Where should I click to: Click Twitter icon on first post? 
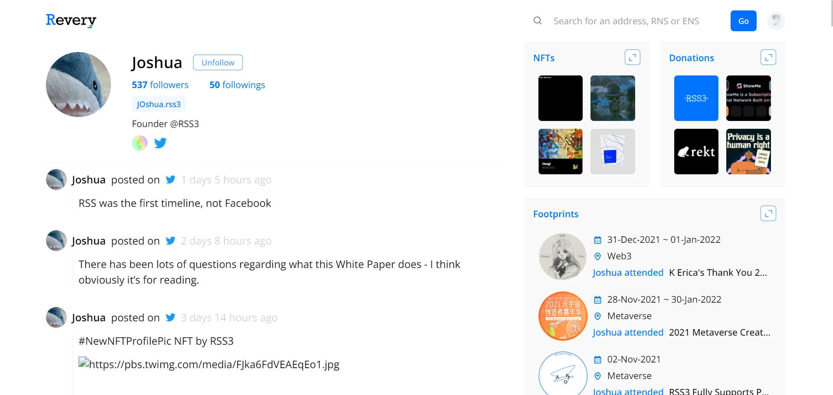pos(171,180)
